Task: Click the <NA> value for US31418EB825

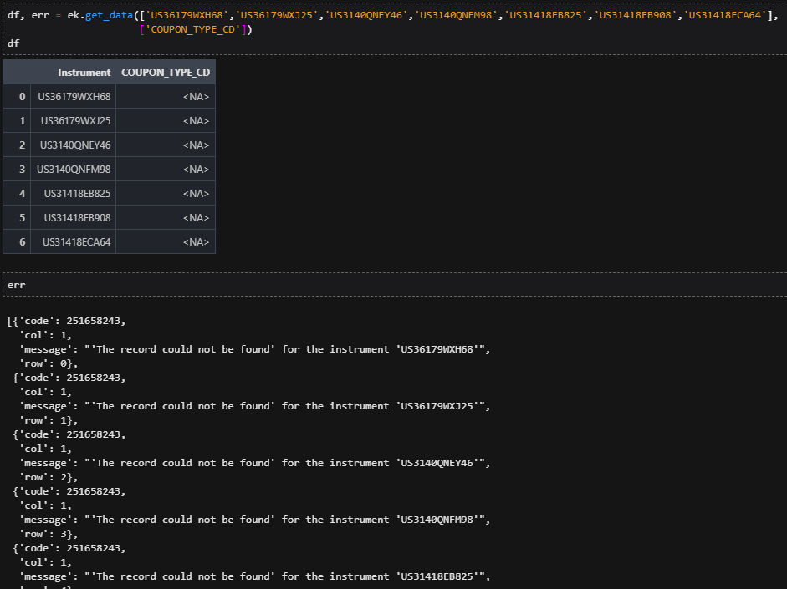Action: (166, 194)
